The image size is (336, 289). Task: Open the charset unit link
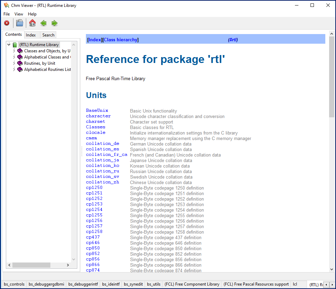click(x=96, y=122)
